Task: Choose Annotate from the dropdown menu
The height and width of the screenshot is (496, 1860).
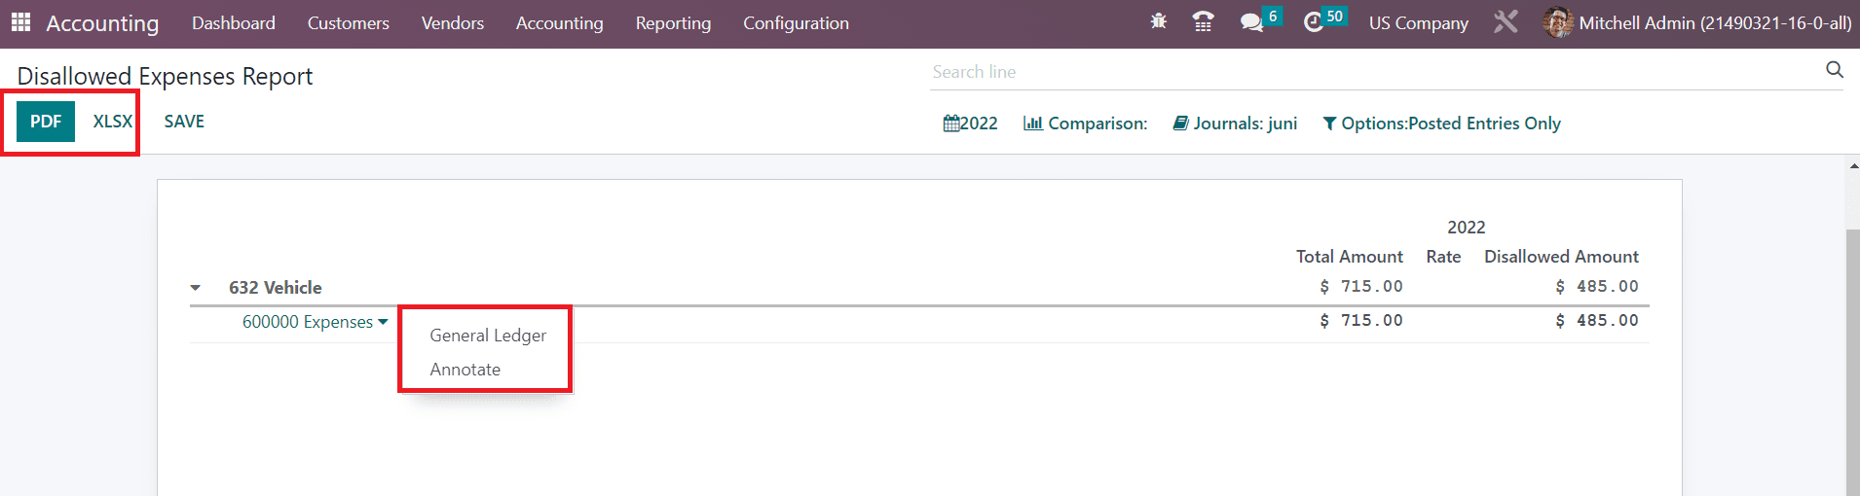Action: click(x=465, y=370)
